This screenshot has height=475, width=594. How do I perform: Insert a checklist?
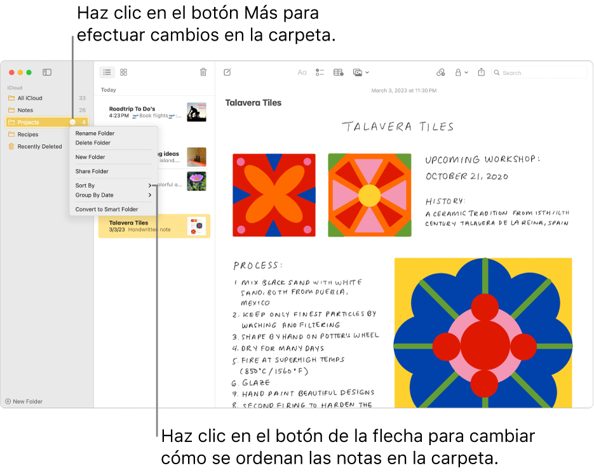(320, 72)
